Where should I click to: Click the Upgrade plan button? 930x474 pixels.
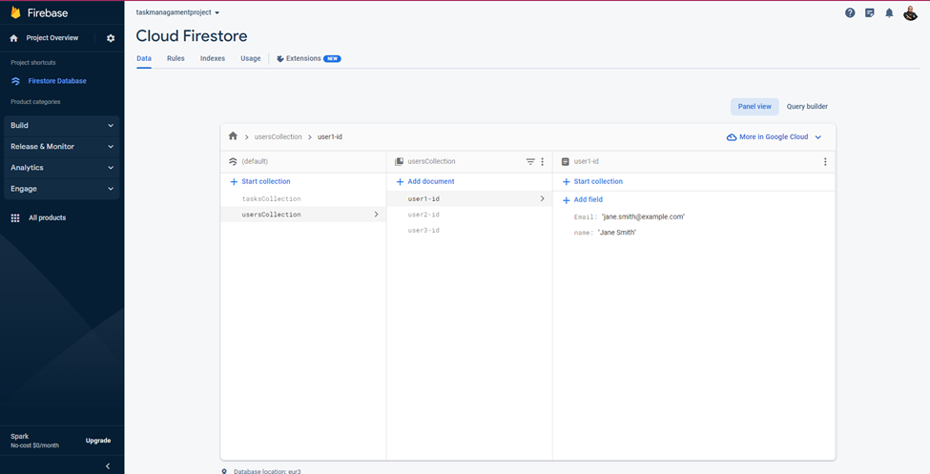98,441
